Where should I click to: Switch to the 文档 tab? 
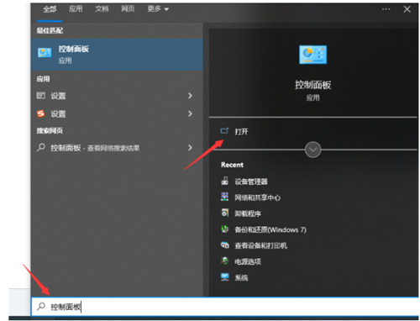click(102, 9)
